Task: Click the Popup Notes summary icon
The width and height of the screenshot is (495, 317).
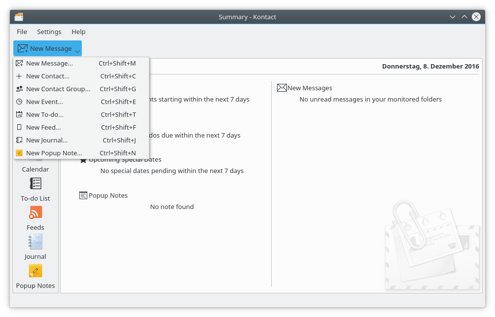Action: tap(83, 195)
